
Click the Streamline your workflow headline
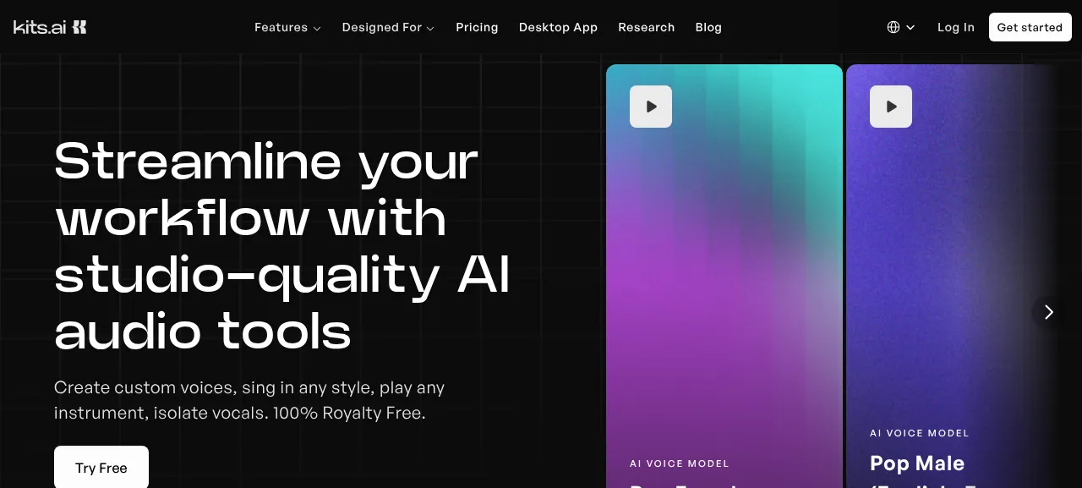click(282, 245)
